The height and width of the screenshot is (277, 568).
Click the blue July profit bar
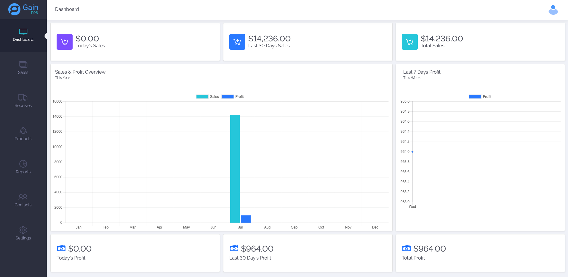pos(246,219)
